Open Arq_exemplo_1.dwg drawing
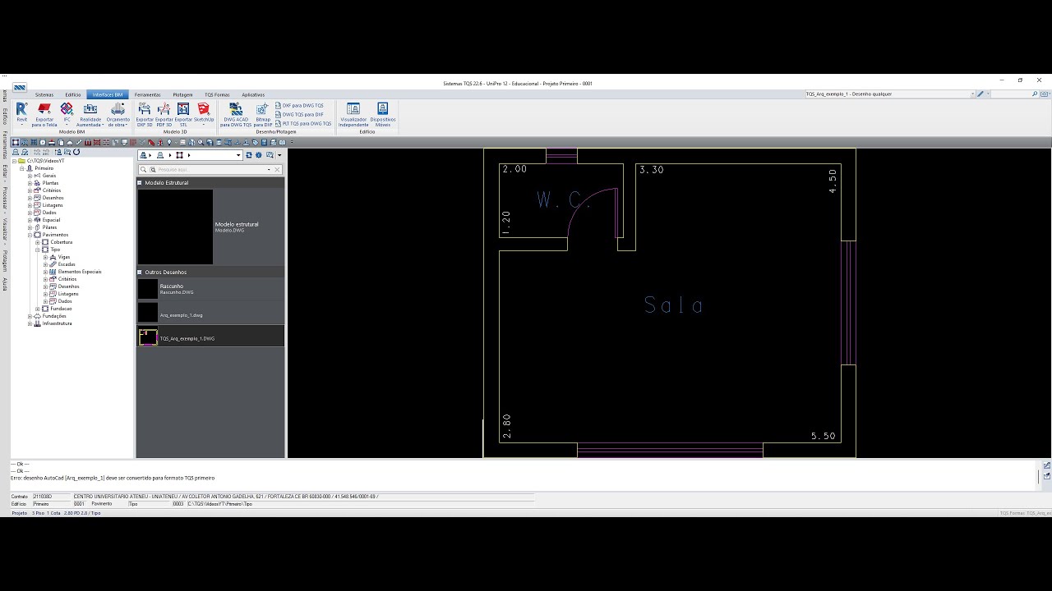Viewport: 1052px width, 591px height. (x=210, y=313)
